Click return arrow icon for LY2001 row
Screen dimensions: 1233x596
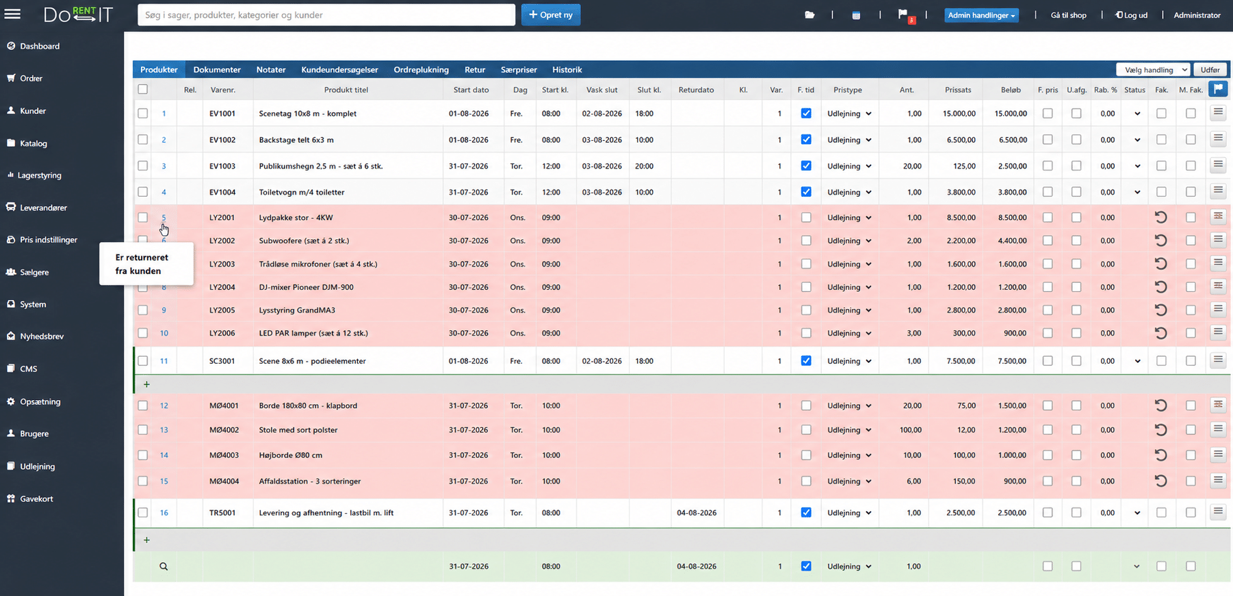[x=1160, y=217]
